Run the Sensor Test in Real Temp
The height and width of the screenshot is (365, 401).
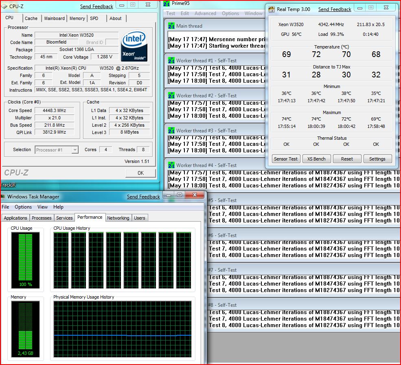point(286,159)
